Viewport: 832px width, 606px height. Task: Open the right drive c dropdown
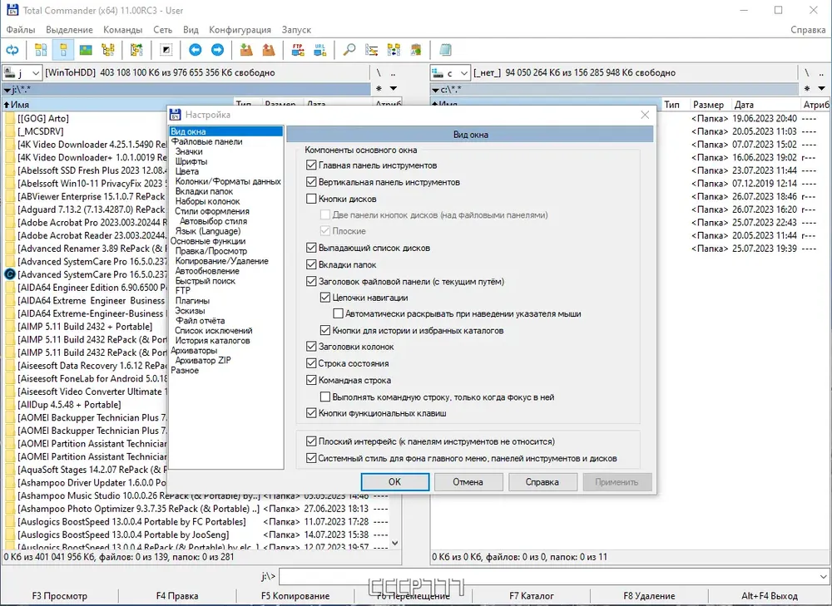pos(450,72)
